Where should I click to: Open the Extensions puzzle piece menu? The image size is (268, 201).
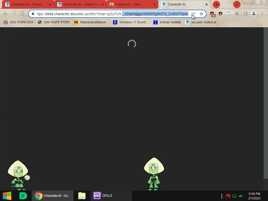point(237,14)
